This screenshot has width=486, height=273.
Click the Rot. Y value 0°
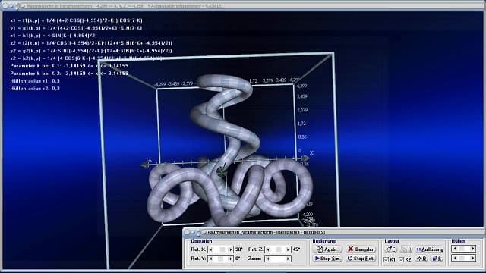coord(238,259)
